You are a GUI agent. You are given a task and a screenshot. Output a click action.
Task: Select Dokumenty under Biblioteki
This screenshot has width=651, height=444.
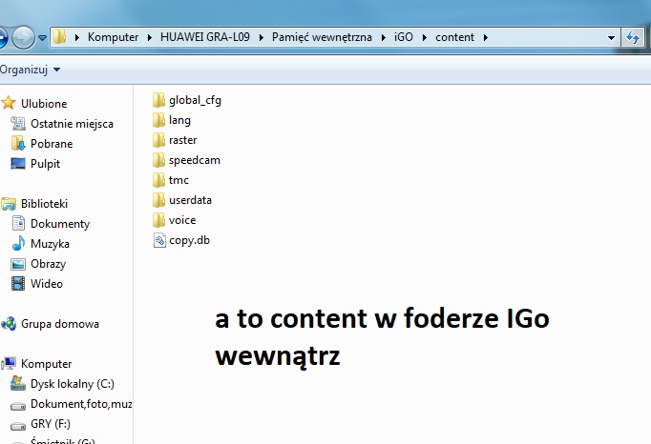[59, 224]
